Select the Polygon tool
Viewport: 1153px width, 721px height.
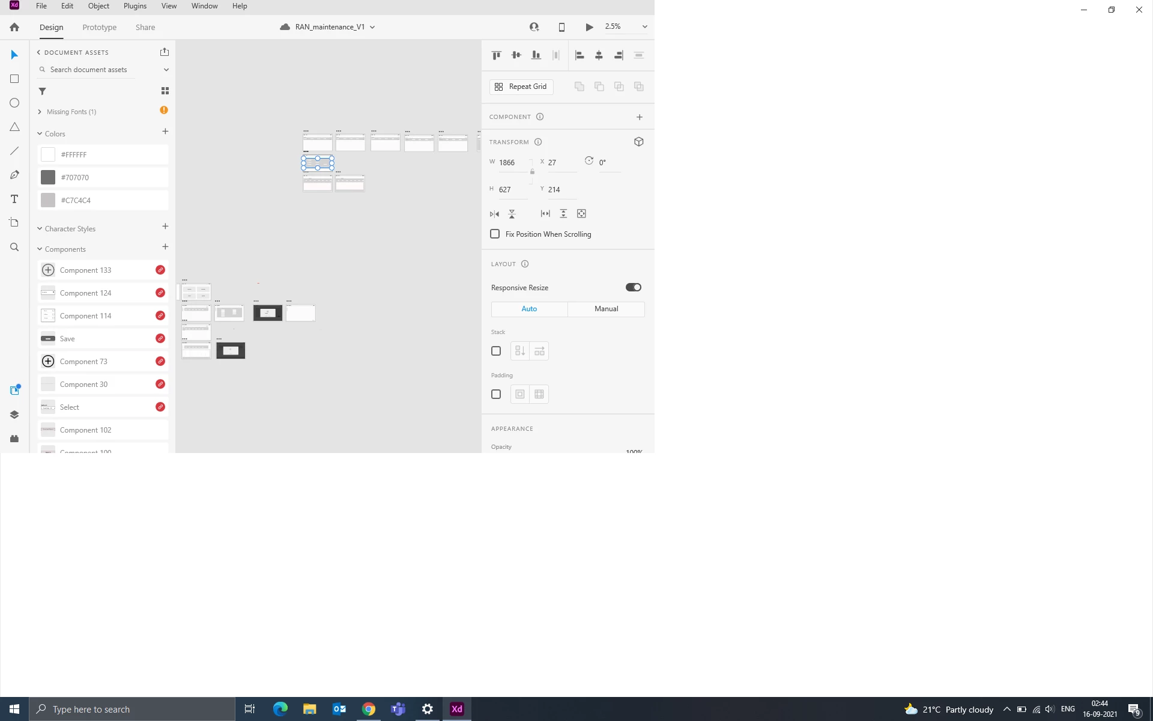(x=14, y=127)
